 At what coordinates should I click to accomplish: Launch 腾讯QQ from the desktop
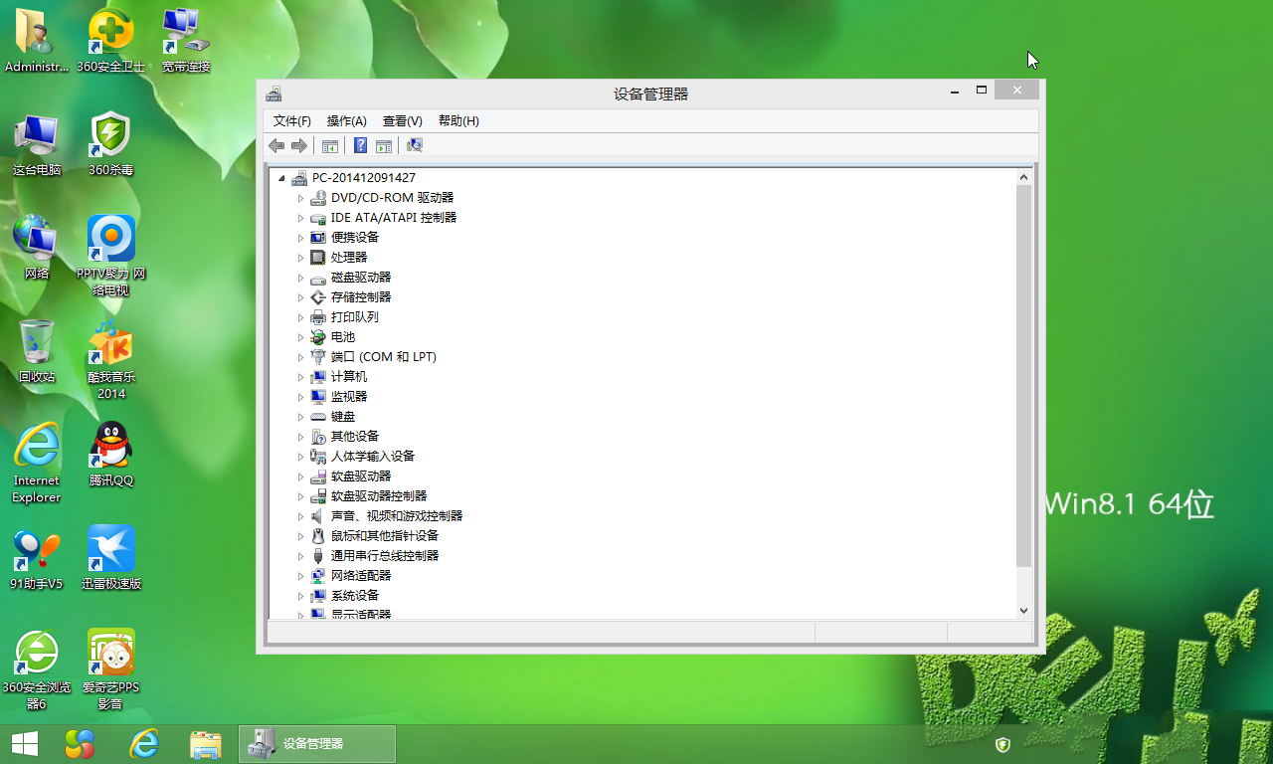109,453
